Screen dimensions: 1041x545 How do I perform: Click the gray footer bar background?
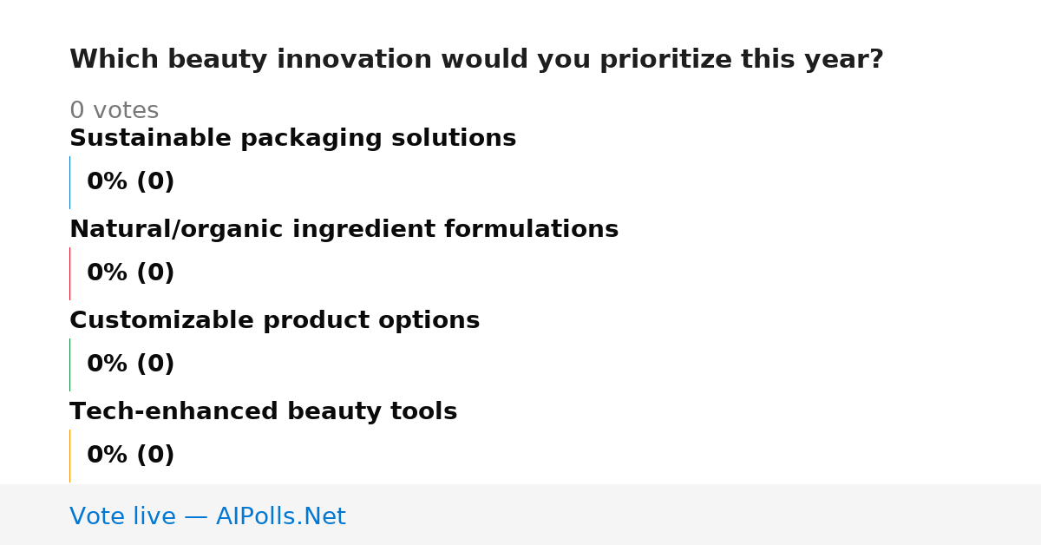pyautogui.click(x=694, y=515)
